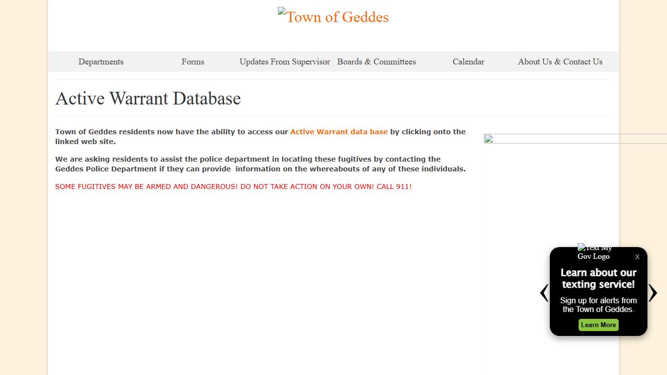
Task: Click the Town of Geddes logo
Action: (333, 17)
